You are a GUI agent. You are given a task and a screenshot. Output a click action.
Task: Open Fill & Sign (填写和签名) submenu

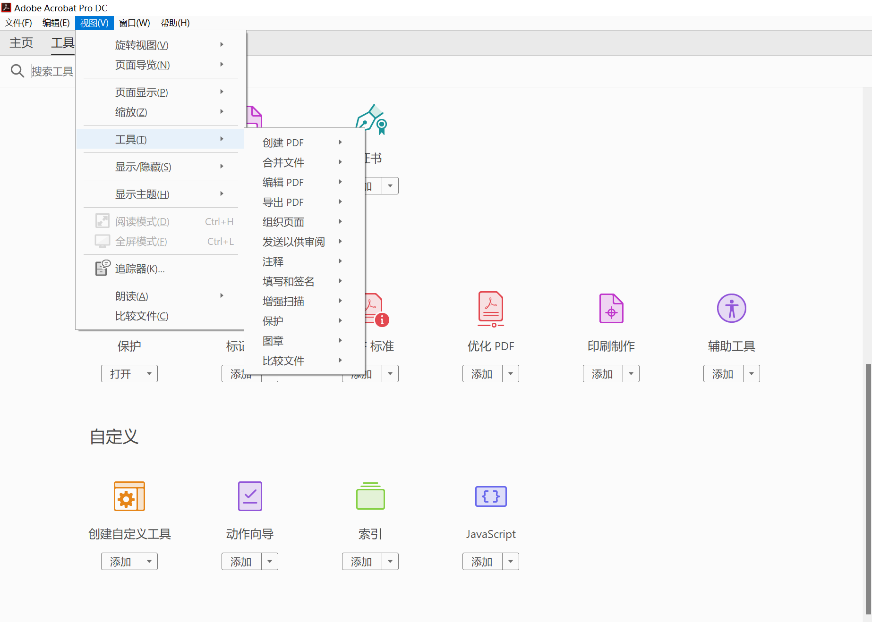(x=304, y=281)
